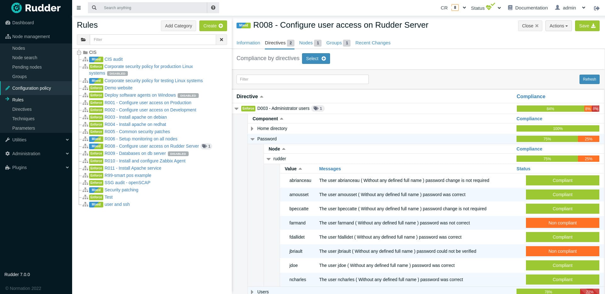Viewport: 605px width, 294px height.
Task: Expand the Home directory component
Action: pos(252,128)
